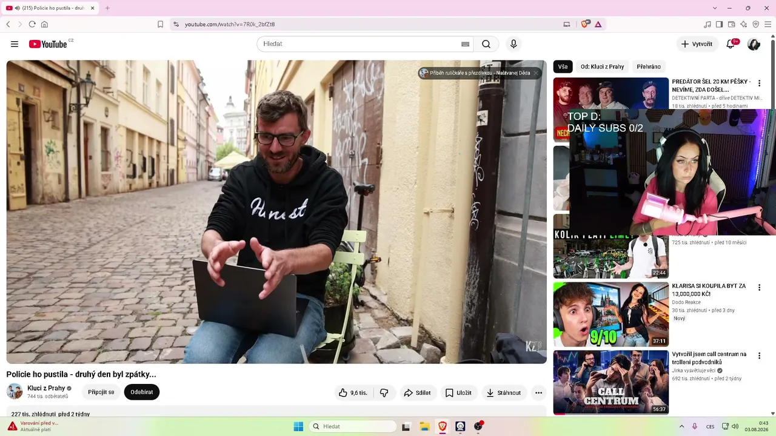
Task: Save the video with Uložit
Action: click(458, 392)
